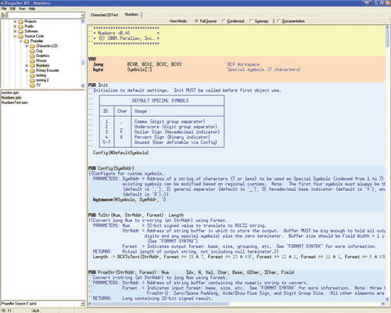The height and width of the screenshot is (313, 391).
Task: Open the testing 2 folder icon
Action: pos(32,81)
